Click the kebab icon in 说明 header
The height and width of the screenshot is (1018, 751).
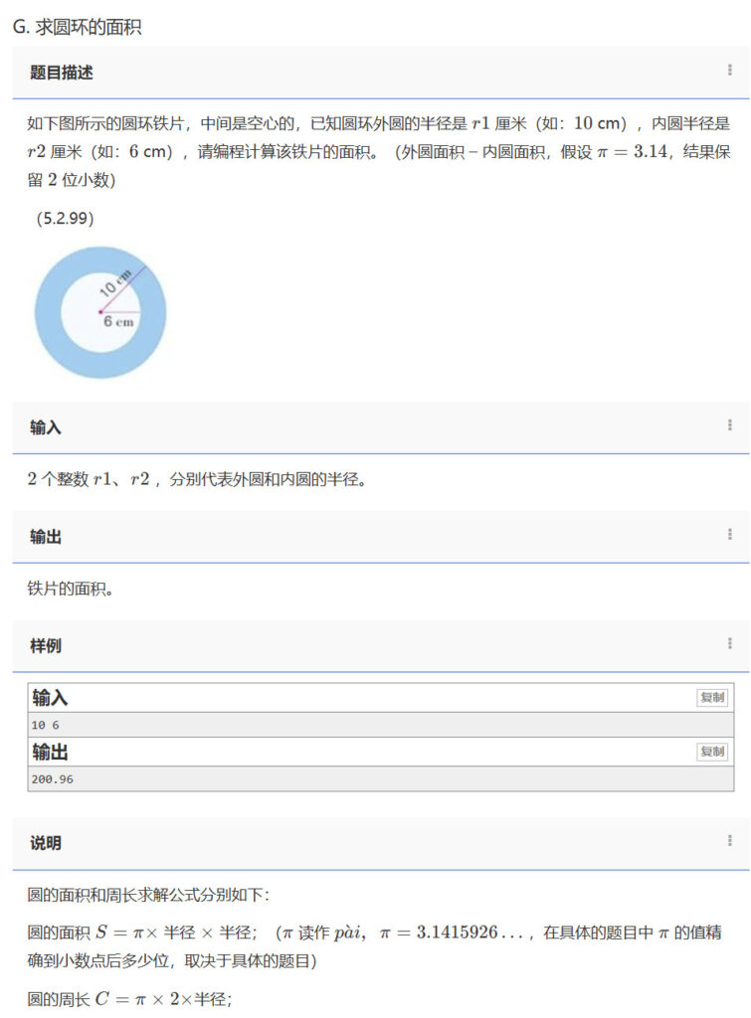(730, 841)
